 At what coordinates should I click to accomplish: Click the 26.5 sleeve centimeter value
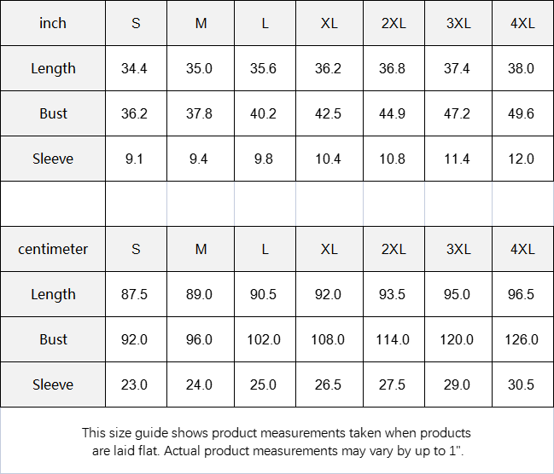click(x=328, y=384)
